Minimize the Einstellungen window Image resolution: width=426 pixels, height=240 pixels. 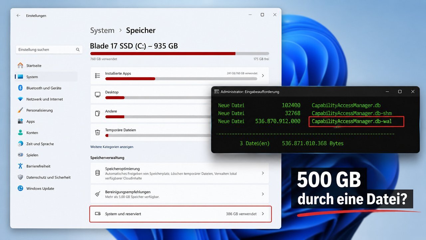click(x=250, y=15)
